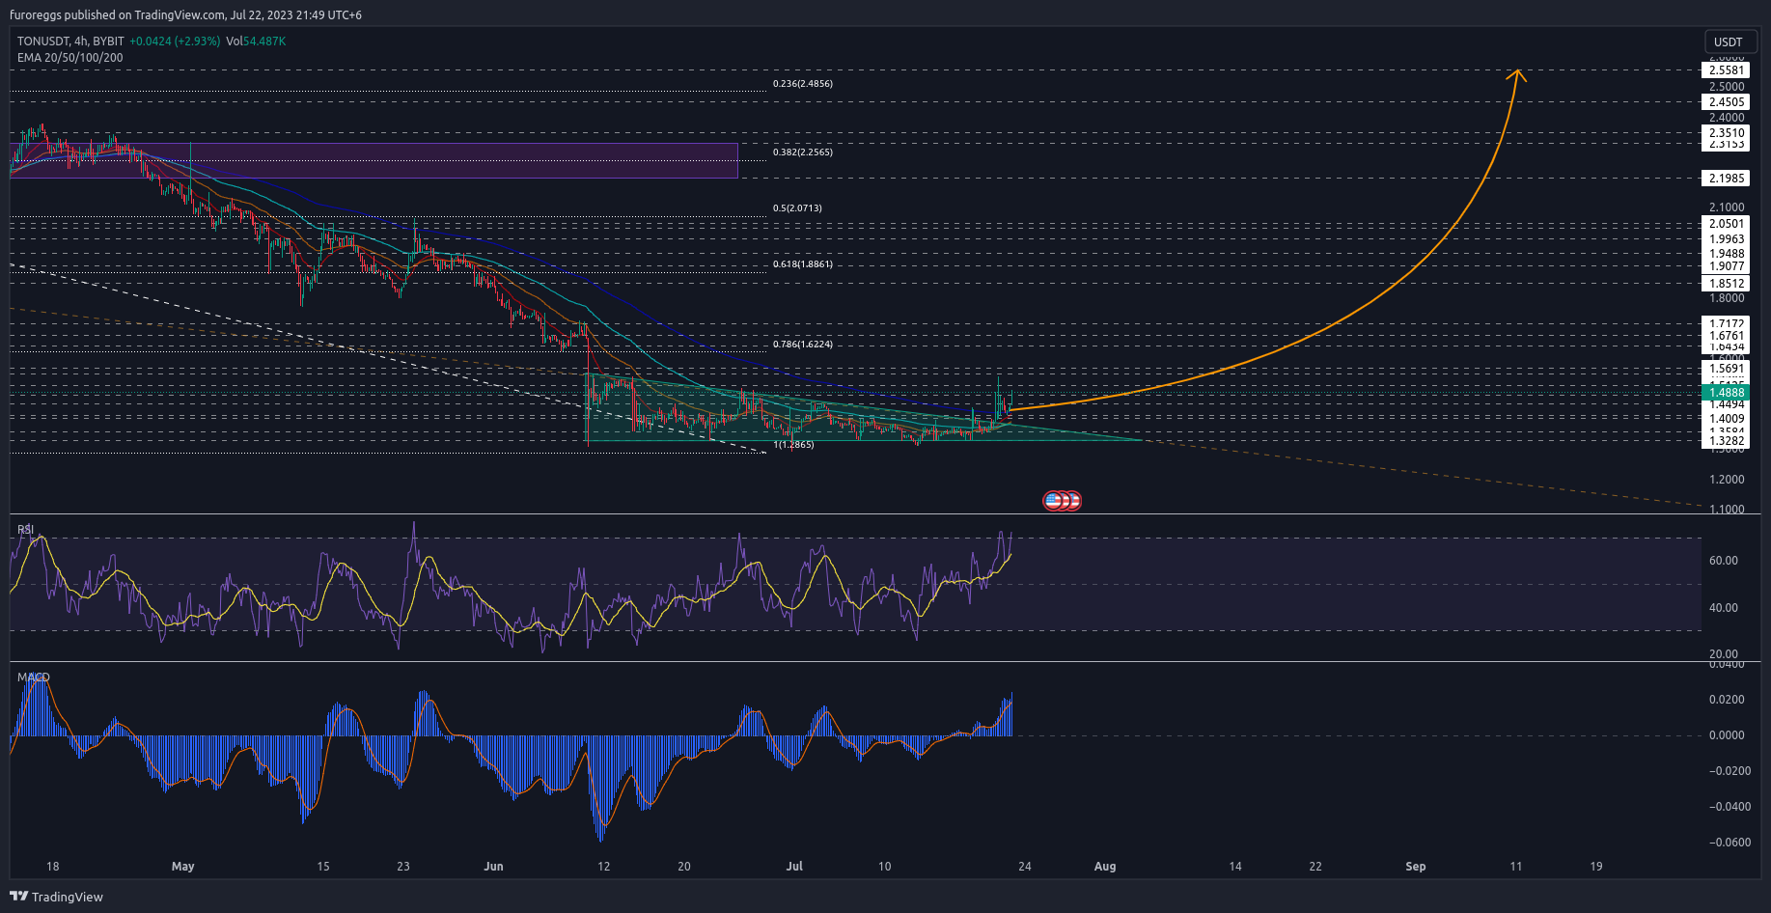Click the 1.5691 price level label

1726,369
